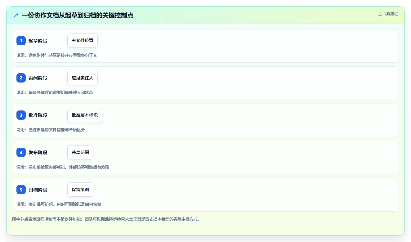Screen dimensions: 411x242
Task: Click the 起草阶段 stage label
Action: (38, 41)
